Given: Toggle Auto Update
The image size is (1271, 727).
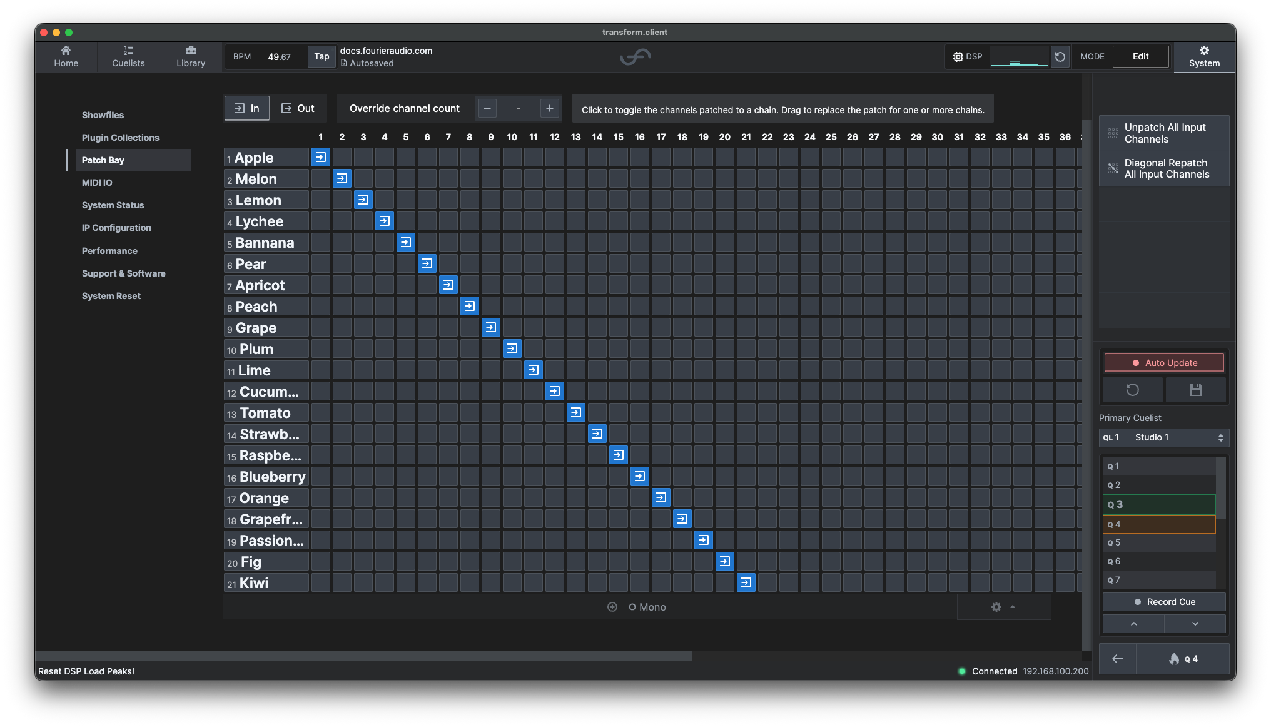Looking at the screenshot, I should (x=1164, y=363).
